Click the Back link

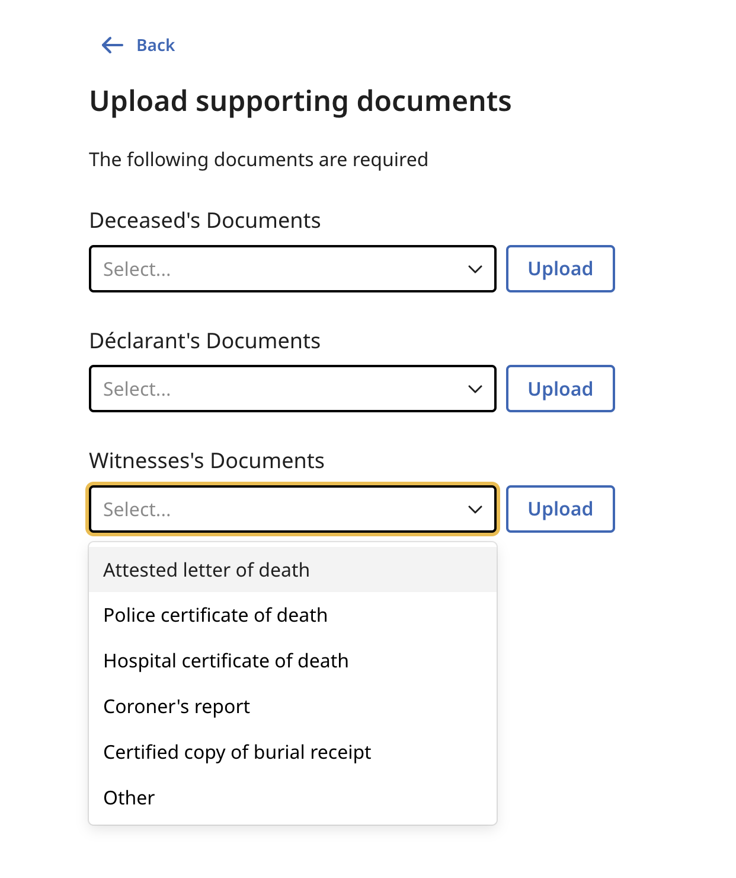coord(155,45)
